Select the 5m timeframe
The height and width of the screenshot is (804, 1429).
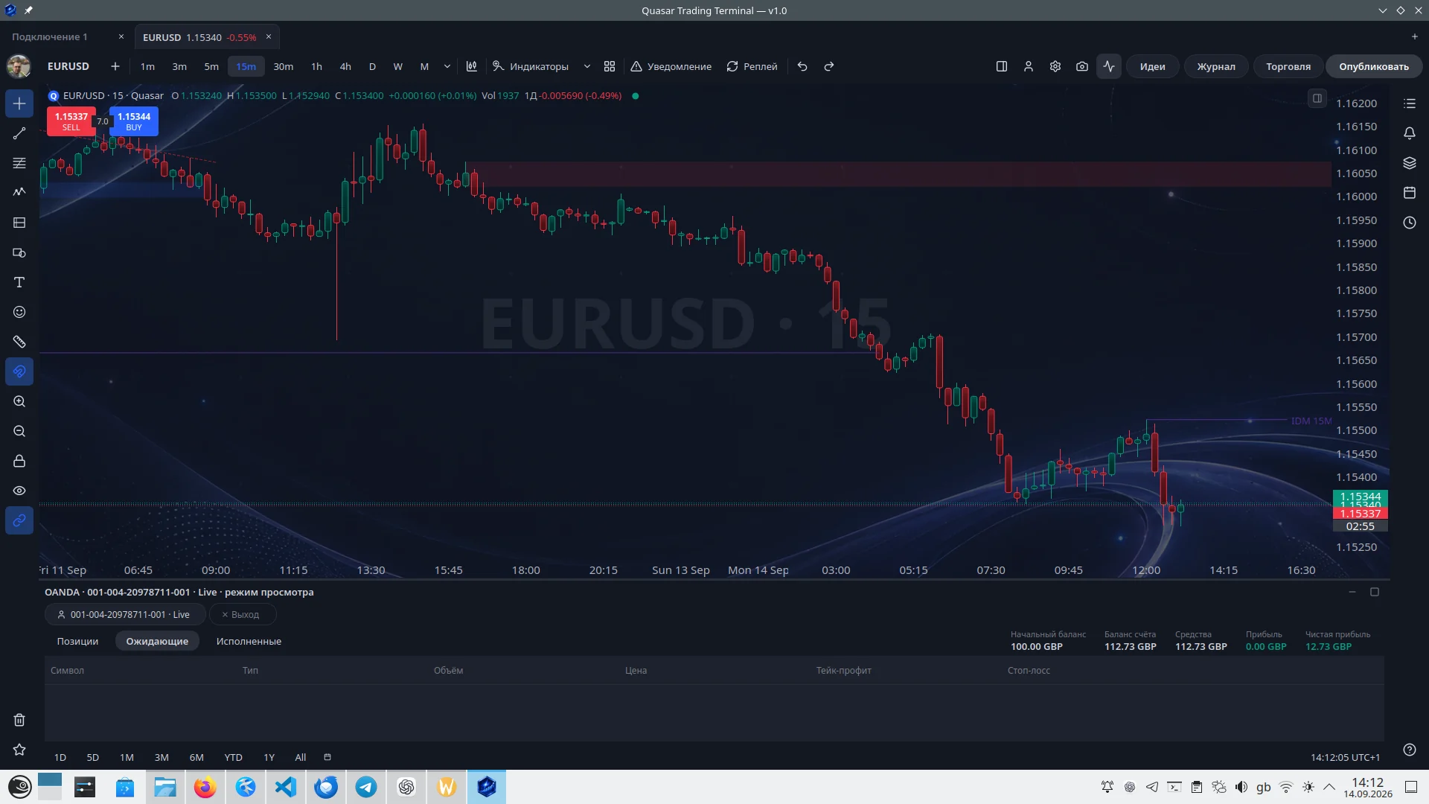(x=211, y=66)
